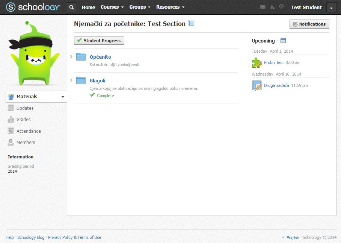341x243 pixels.
Task: Open the account dropdown arrow
Action: tap(331, 8)
